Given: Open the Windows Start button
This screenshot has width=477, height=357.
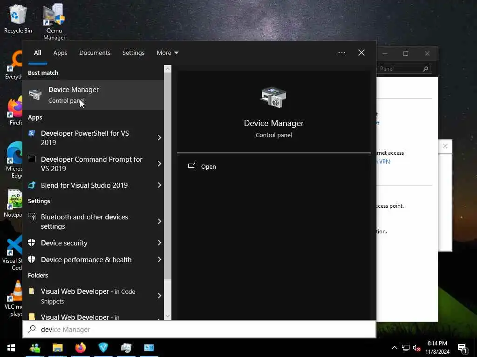Looking at the screenshot, I should click(x=11, y=348).
